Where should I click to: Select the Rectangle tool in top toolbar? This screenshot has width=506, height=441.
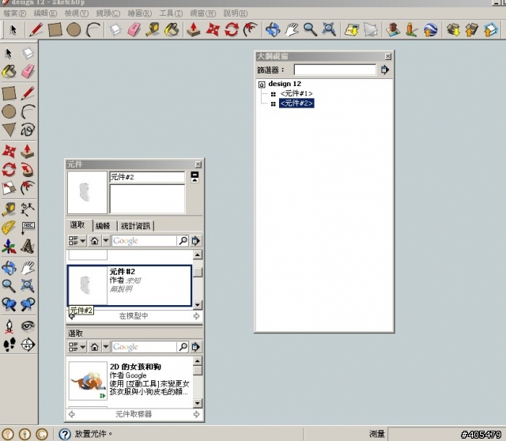coord(55,29)
